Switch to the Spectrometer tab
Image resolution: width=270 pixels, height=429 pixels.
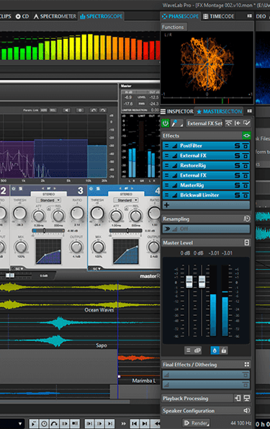click(55, 17)
